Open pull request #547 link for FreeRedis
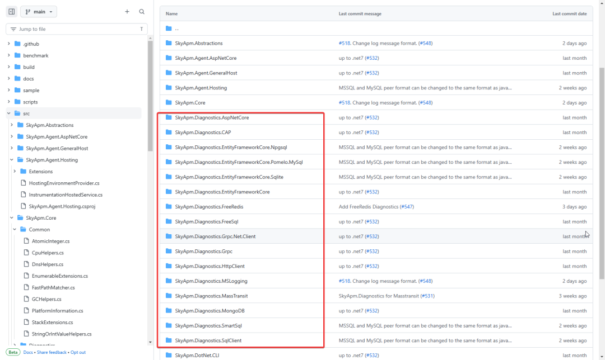605x360 pixels. 407,207
